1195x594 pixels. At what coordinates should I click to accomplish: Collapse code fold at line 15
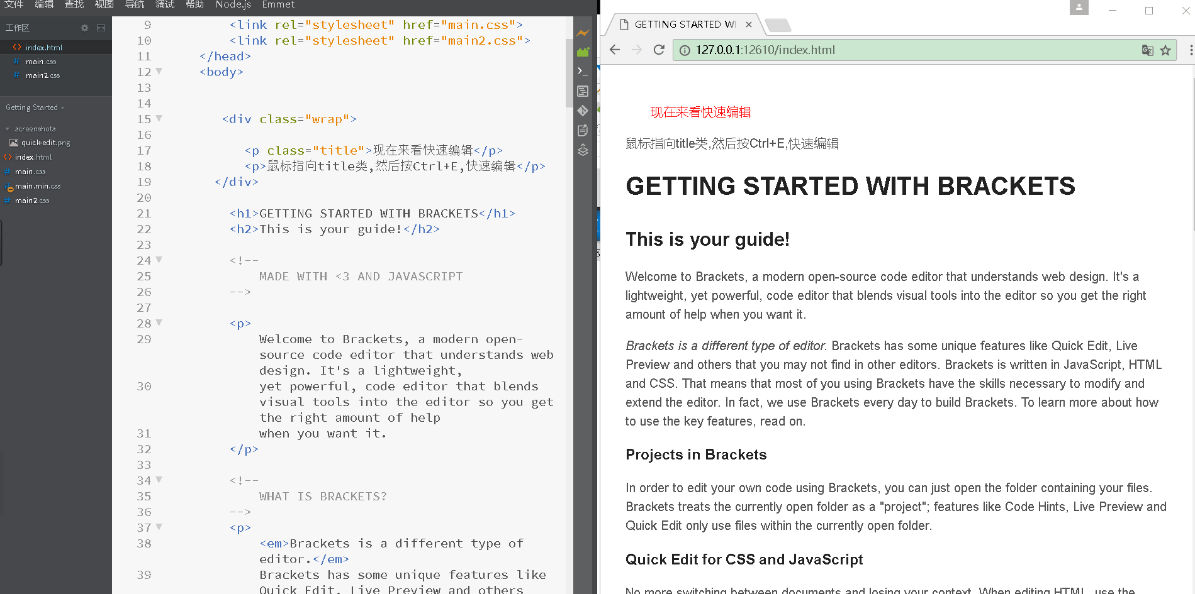[x=159, y=118]
